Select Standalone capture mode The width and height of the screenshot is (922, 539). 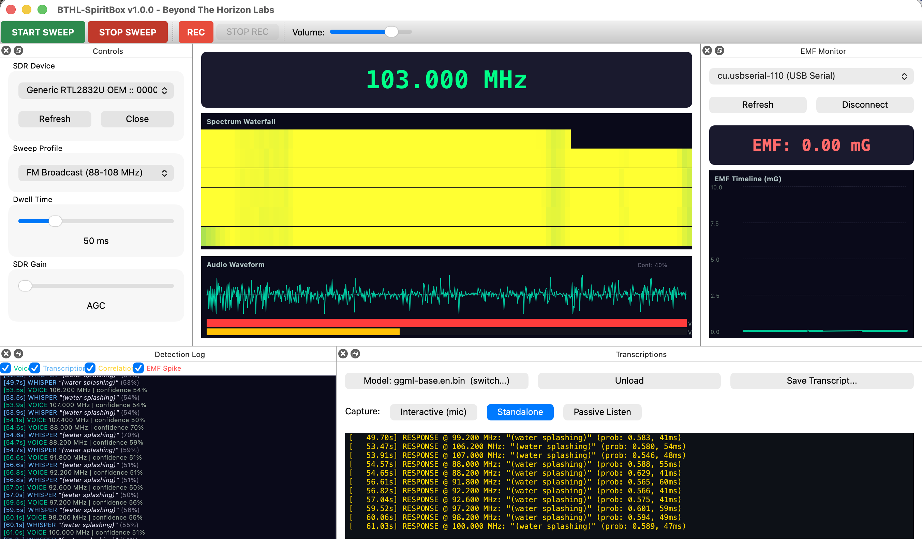[520, 412]
